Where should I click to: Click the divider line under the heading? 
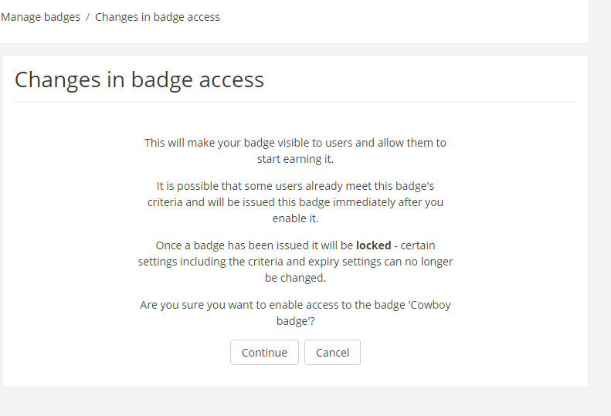(295, 102)
